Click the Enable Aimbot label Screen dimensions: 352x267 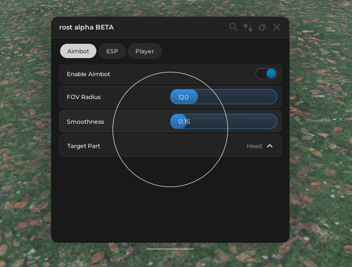pyautogui.click(x=88, y=74)
